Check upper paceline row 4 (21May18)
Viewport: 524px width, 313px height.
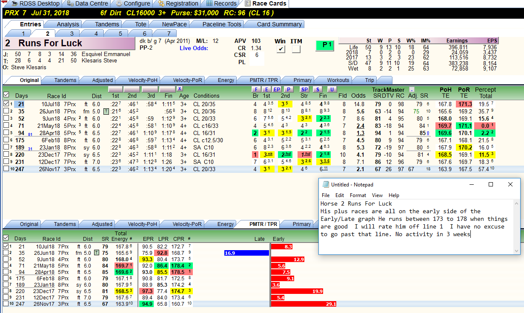coord(6,126)
